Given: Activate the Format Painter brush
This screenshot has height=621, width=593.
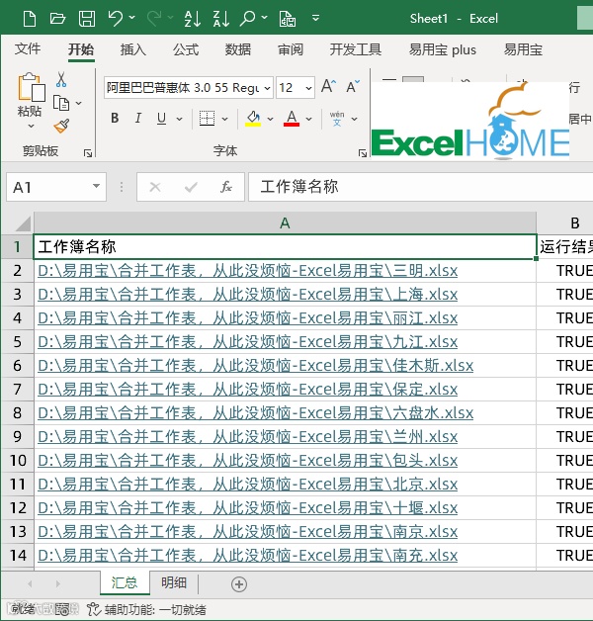Looking at the screenshot, I should 61,127.
